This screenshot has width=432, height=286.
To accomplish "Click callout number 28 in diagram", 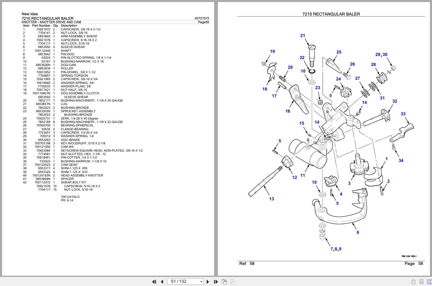I will (373, 65).
